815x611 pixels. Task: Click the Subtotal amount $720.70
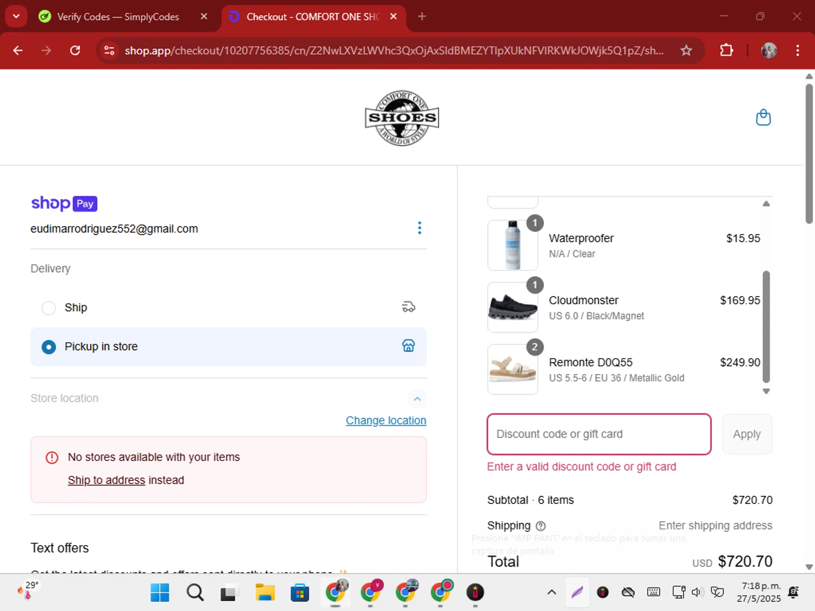753,500
